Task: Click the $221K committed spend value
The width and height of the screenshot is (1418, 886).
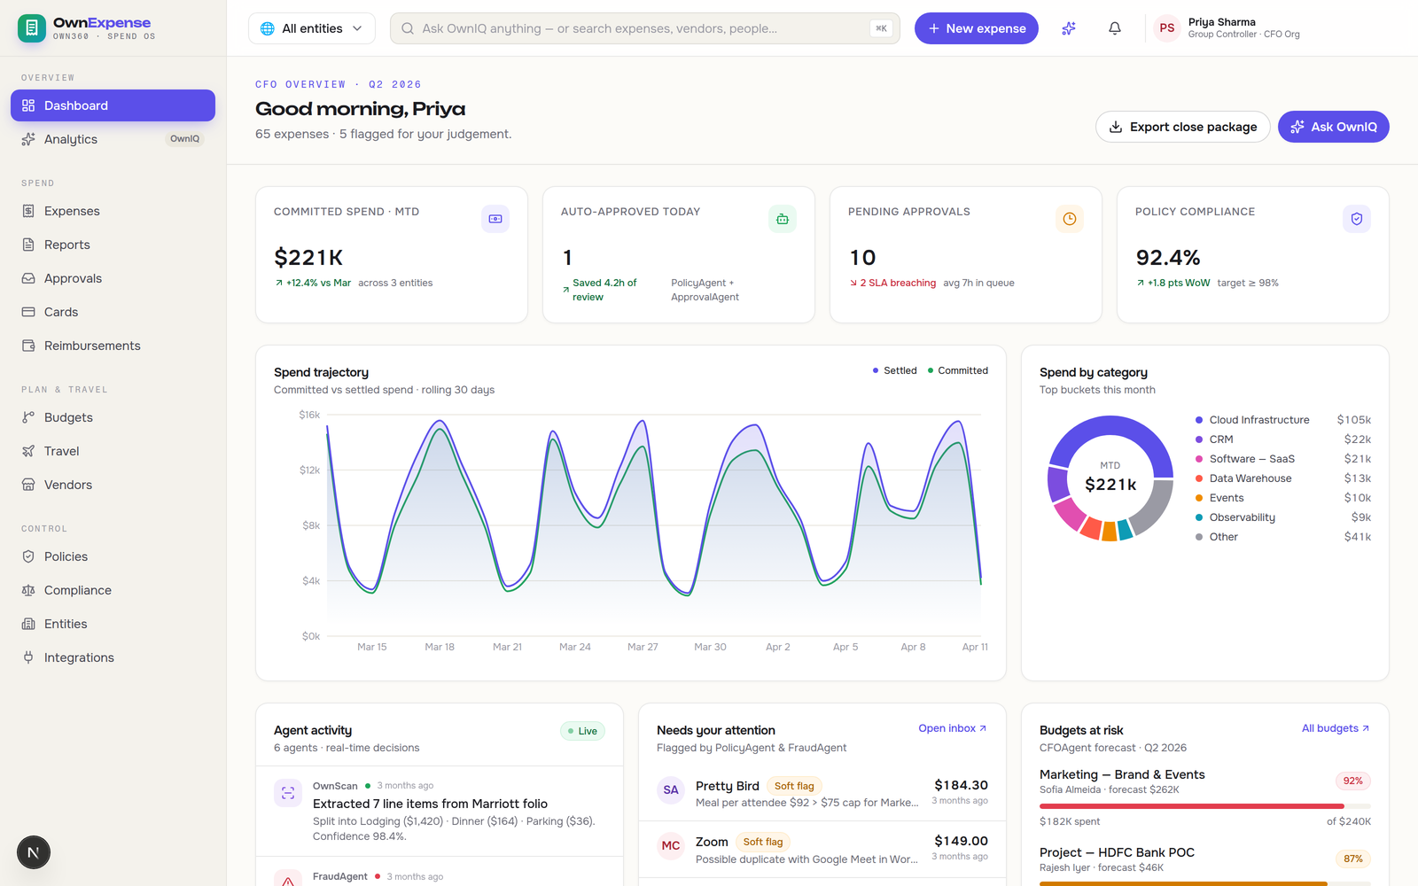Action: (x=308, y=258)
